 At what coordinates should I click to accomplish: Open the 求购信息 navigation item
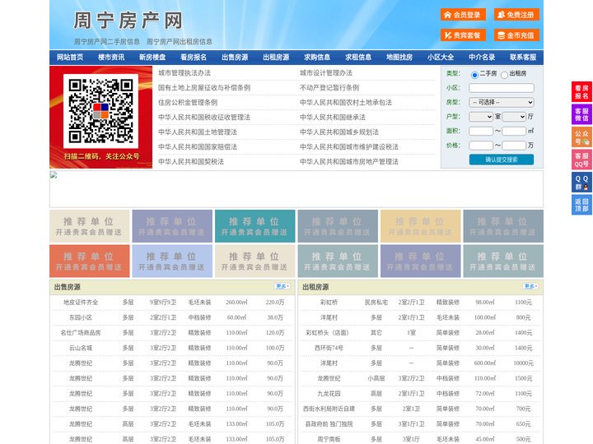pos(317,58)
